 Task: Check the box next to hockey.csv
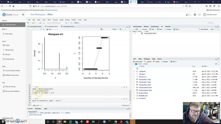[134, 77]
